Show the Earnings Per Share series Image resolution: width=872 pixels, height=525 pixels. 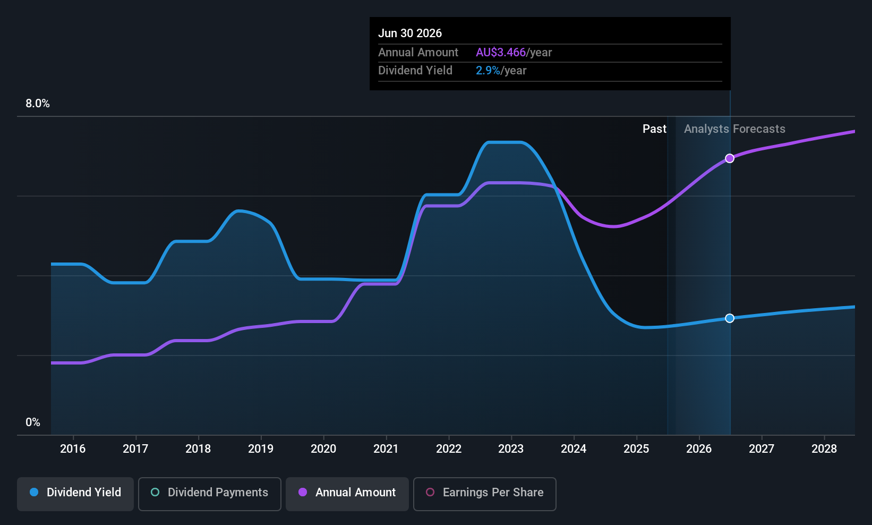[484, 494]
